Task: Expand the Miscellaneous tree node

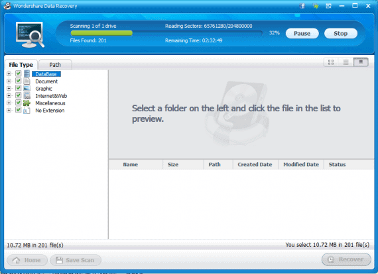Action: pyautogui.click(x=9, y=103)
